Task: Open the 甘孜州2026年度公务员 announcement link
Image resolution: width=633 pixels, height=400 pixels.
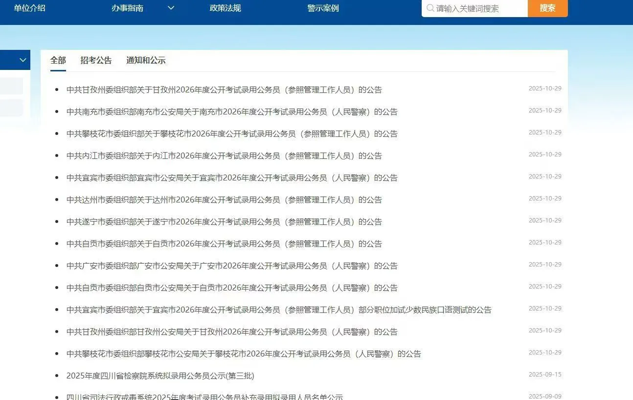Action: 225,89
